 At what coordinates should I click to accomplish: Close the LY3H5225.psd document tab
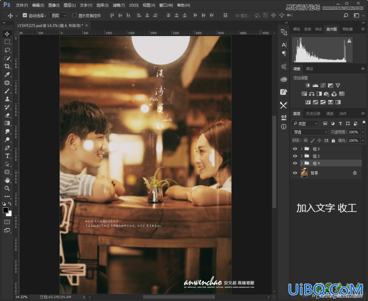pyautogui.click(x=86, y=25)
